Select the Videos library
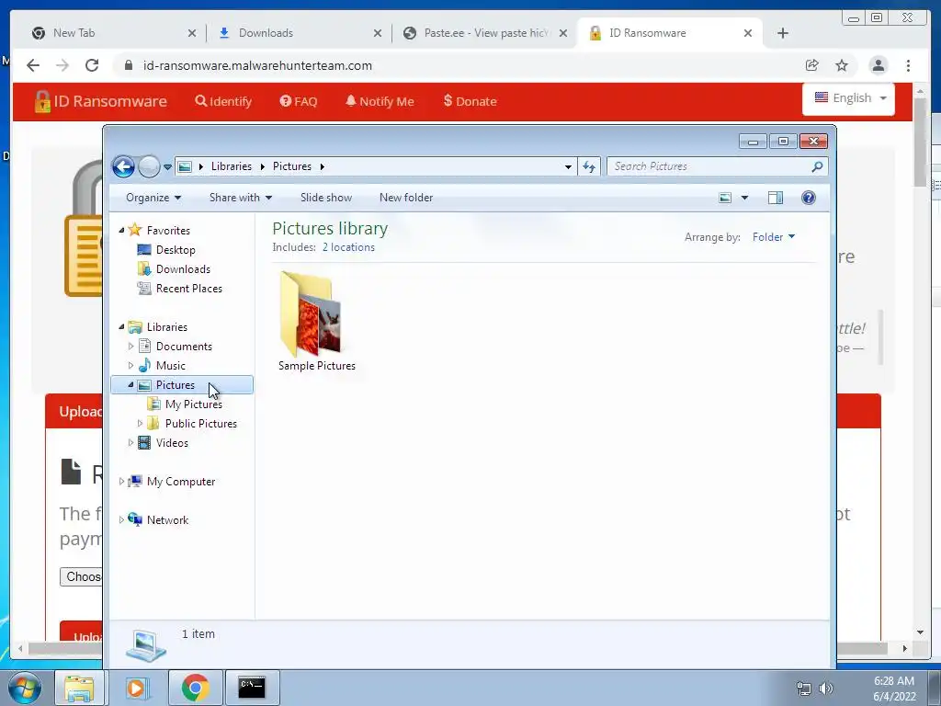Viewport: 941px width, 706px height. (172, 442)
